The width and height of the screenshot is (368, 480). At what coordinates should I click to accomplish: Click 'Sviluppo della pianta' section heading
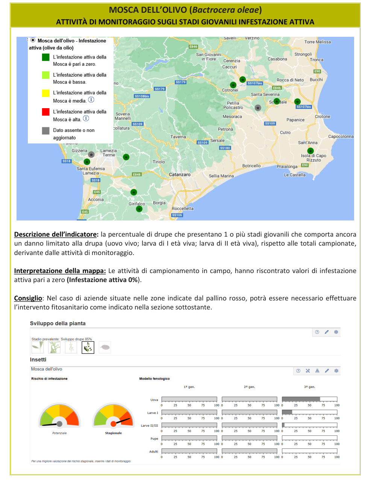click(x=58, y=323)
